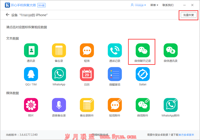The width and height of the screenshot is (200, 140).
Task: Open the user account dropdown
Action: [x=138, y=5]
